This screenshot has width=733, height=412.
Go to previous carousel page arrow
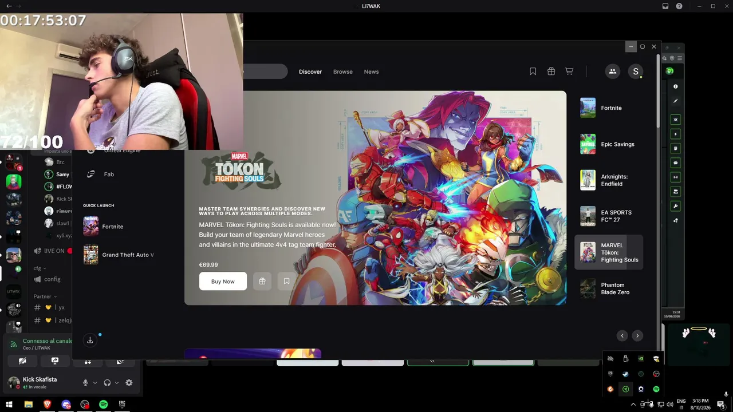tap(622, 336)
